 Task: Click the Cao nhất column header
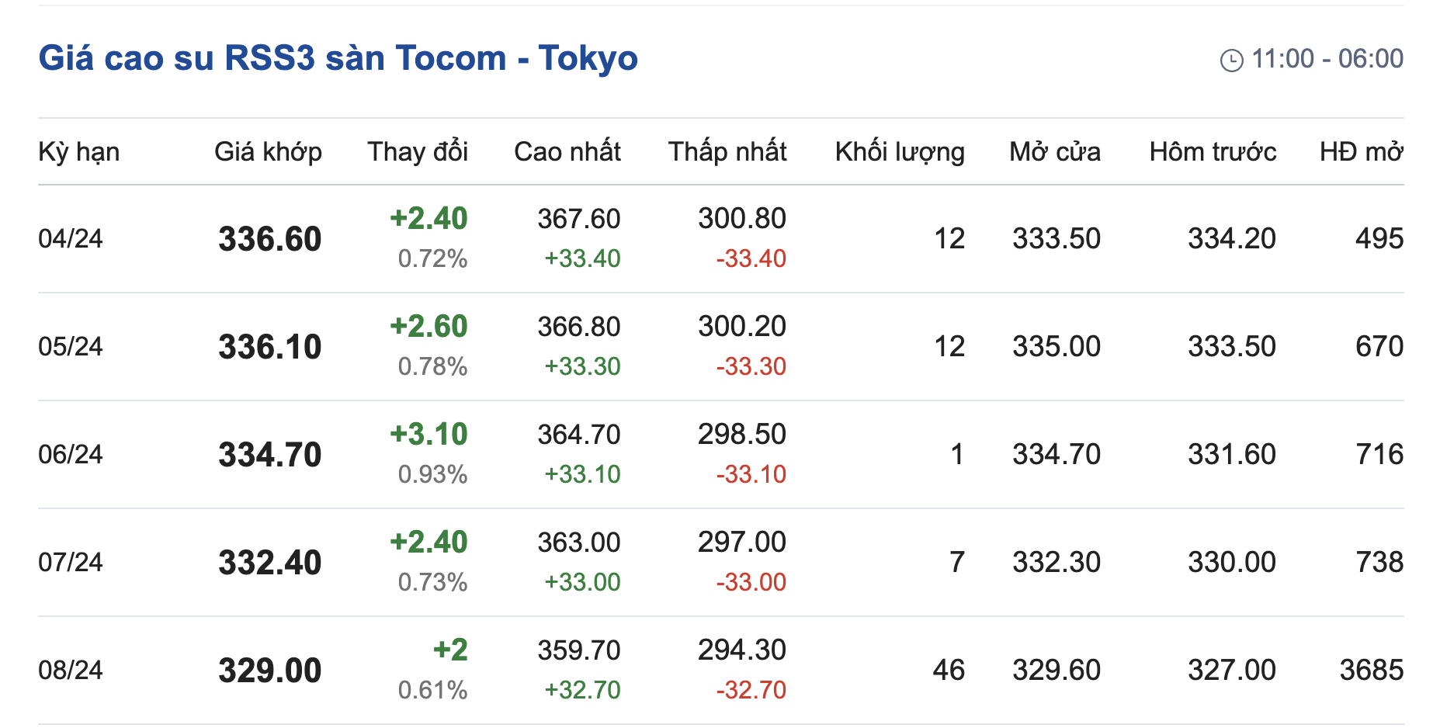[x=567, y=151]
